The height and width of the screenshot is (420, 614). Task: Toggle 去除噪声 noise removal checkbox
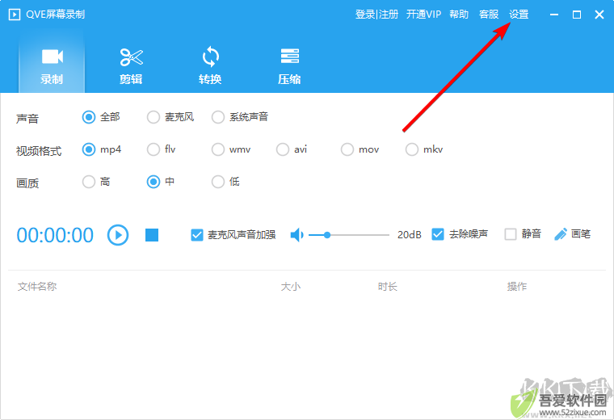coord(438,234)
